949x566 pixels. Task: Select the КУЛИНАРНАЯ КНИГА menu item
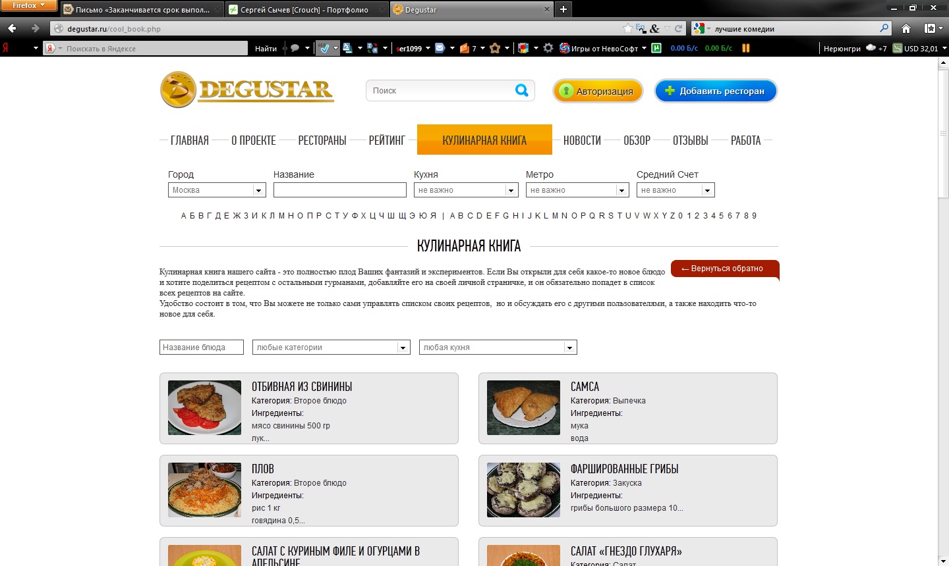(x=484, y=140)
